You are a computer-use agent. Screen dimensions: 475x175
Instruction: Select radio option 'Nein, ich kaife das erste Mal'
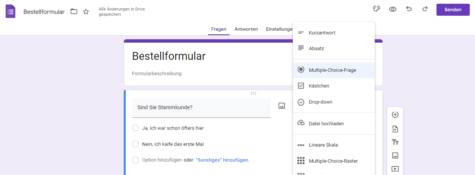coord(135,144)
